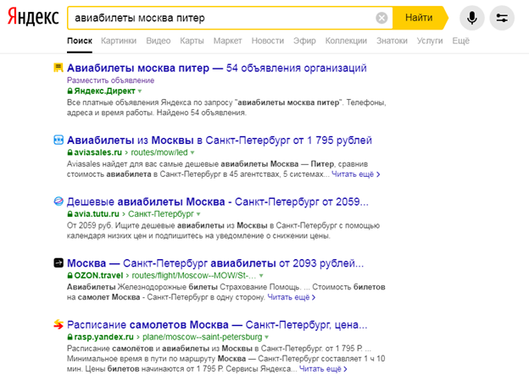Open the Знатоки tab
This screenshot has width=529, height=375.
[x=392, y=41]
